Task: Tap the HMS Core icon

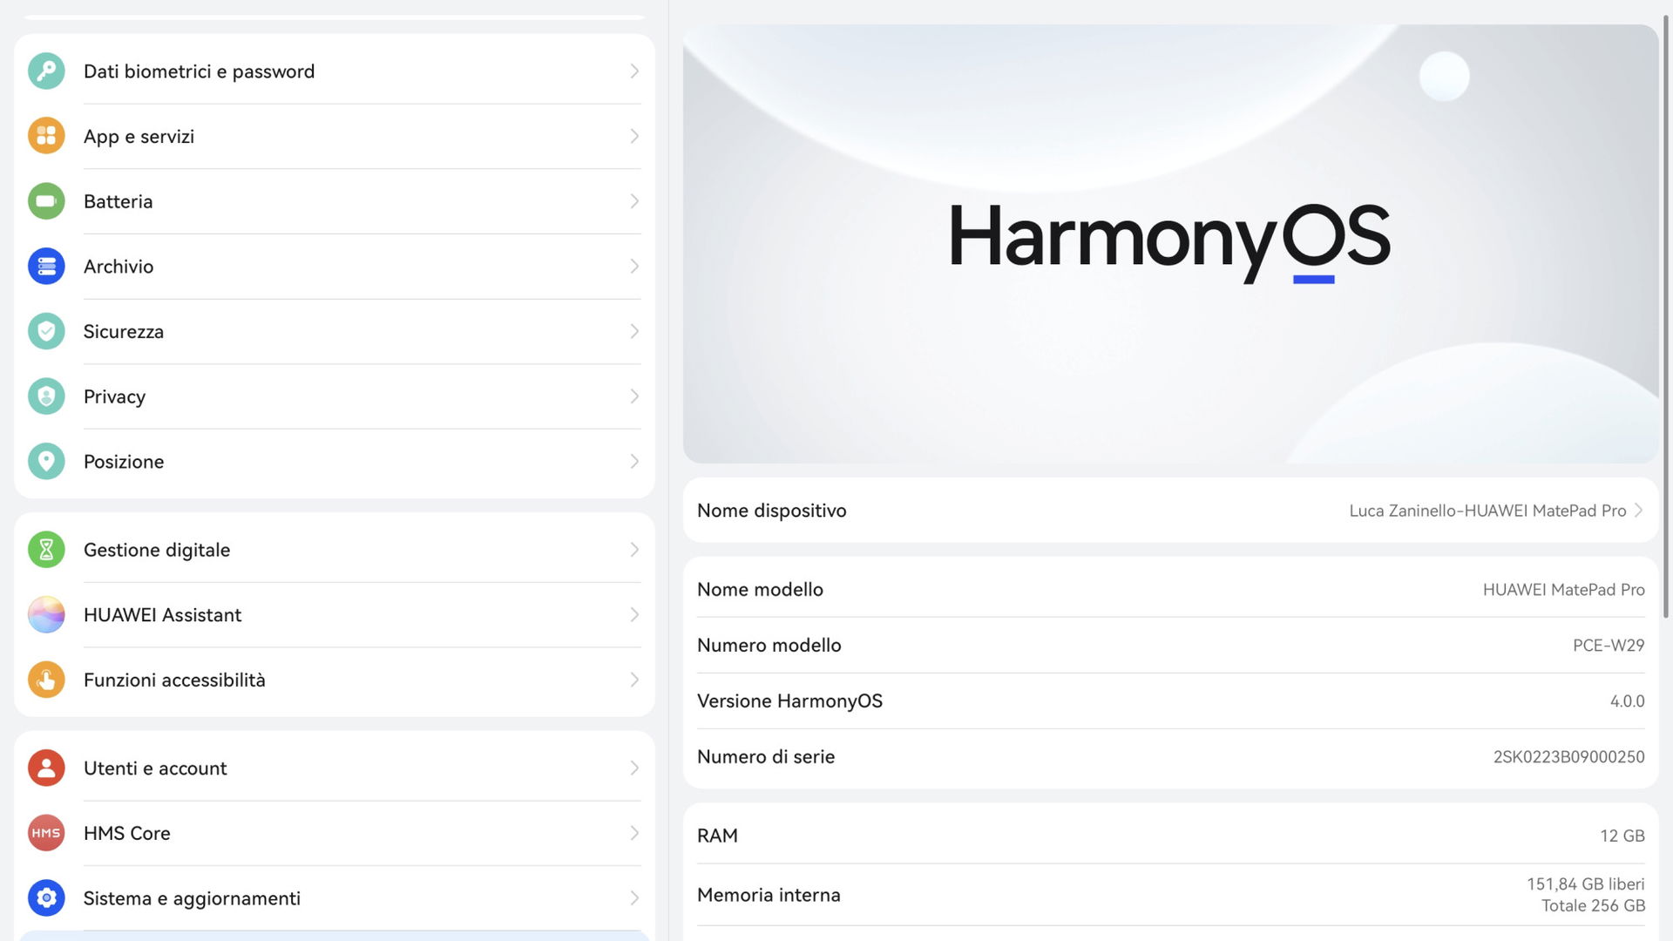Action: [46, 833]
